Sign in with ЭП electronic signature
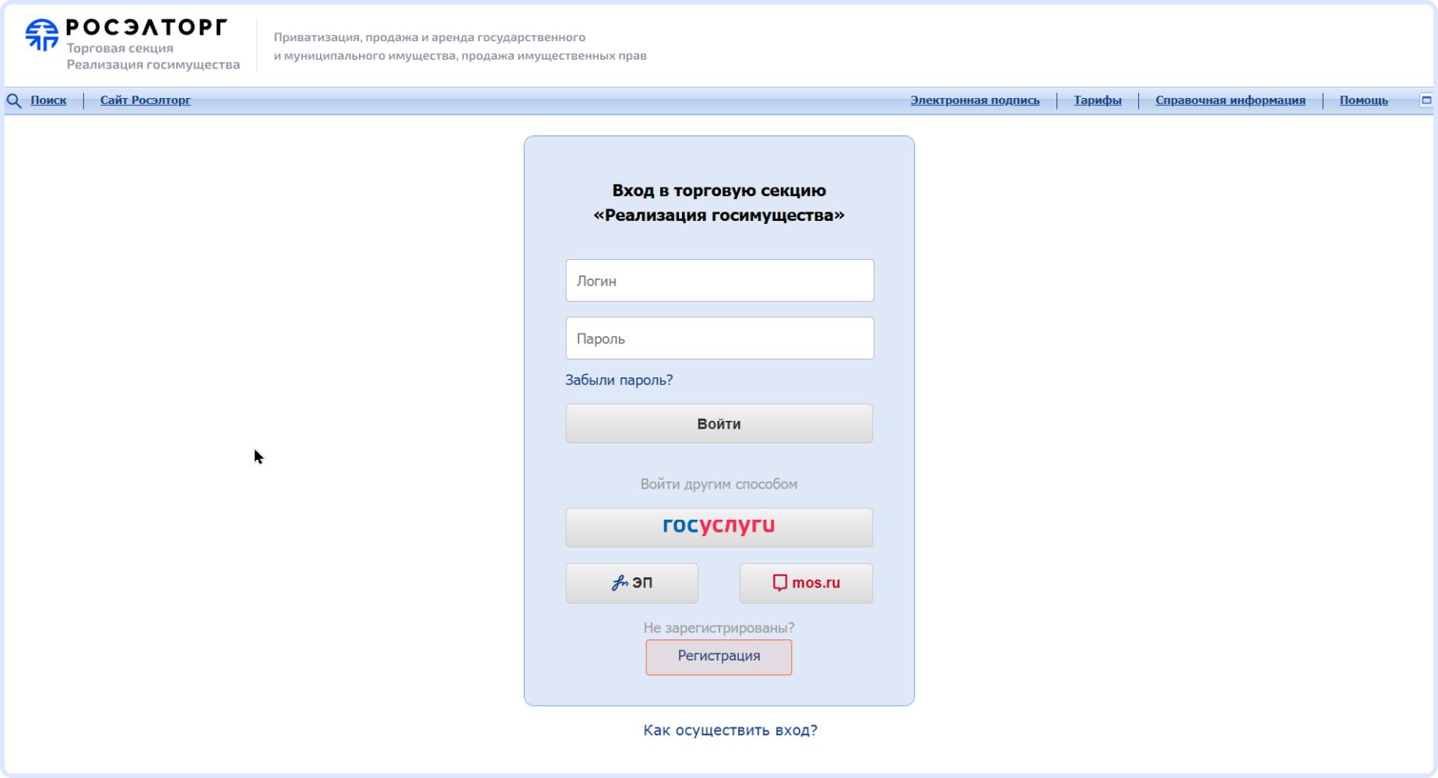This screenshot has height=778, width=1438. click(631, 583)
